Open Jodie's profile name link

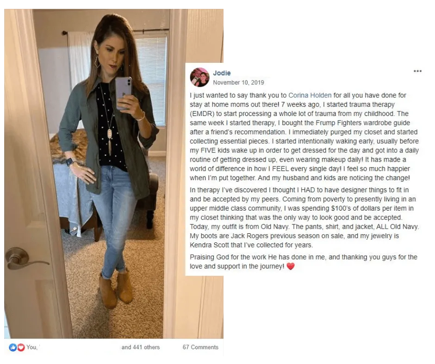tap(222, 73)
